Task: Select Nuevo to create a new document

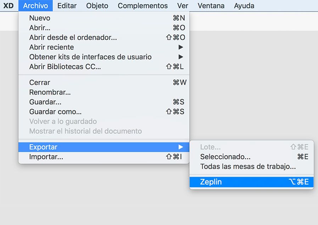Action: 39,18
